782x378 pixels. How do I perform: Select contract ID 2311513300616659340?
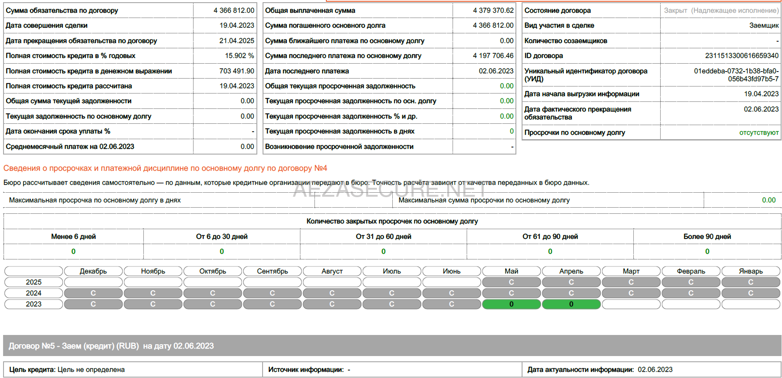point(742,56)
